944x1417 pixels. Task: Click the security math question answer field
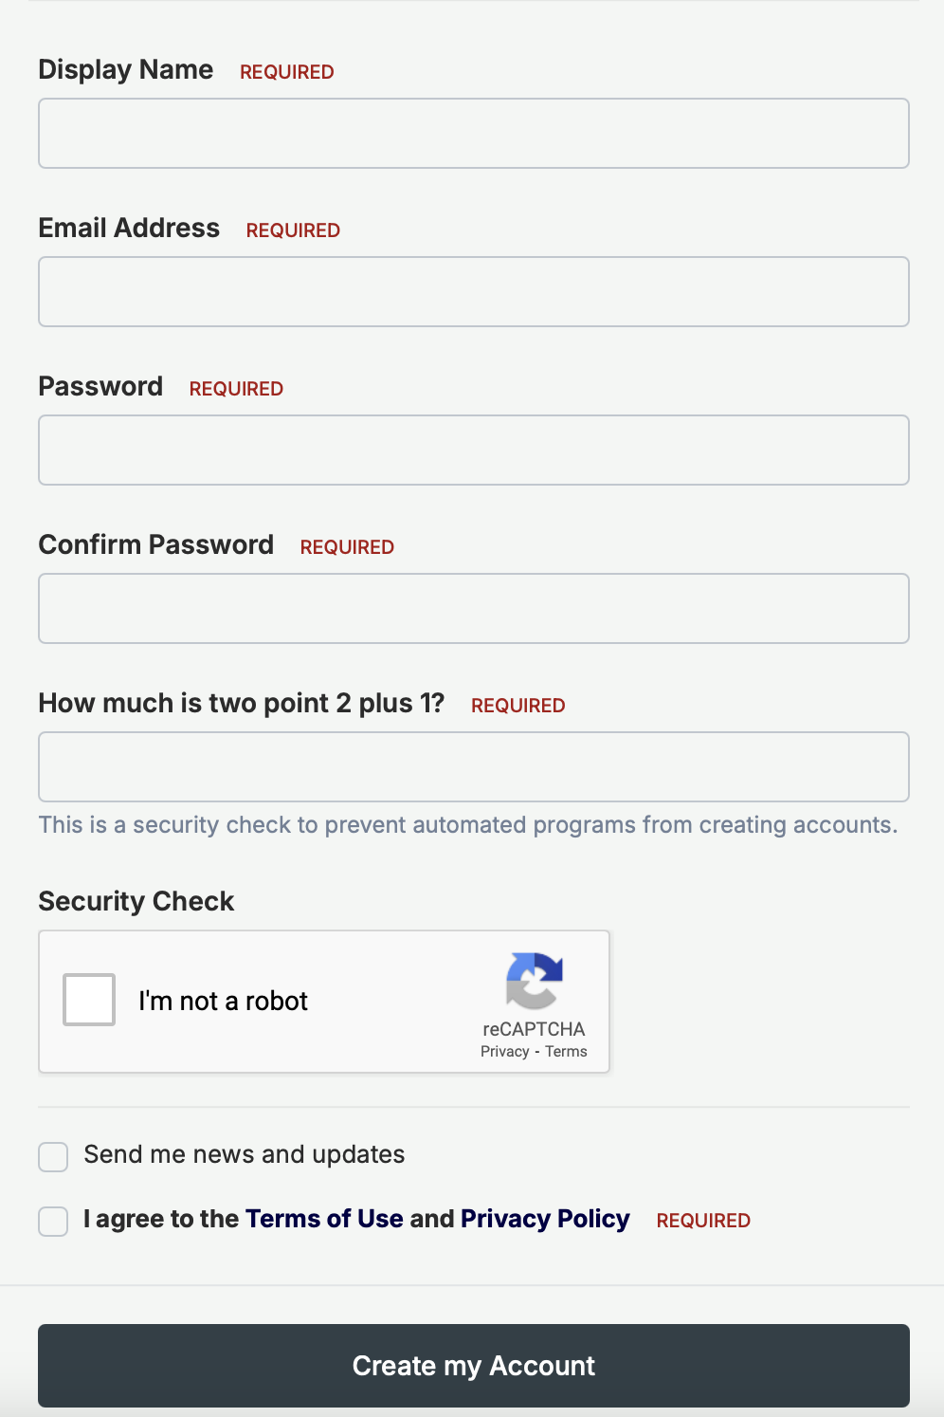pyautogui.click(x=474, y=767)
